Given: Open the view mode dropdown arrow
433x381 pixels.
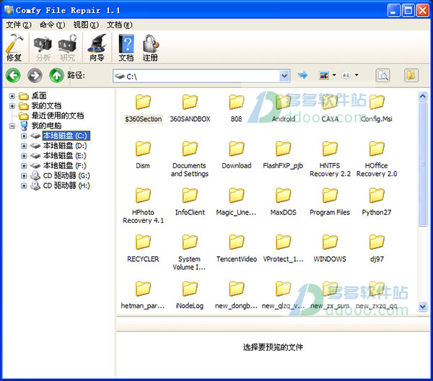Looking at the screenshot, I should pyautogui.click(x=334, y=75).
